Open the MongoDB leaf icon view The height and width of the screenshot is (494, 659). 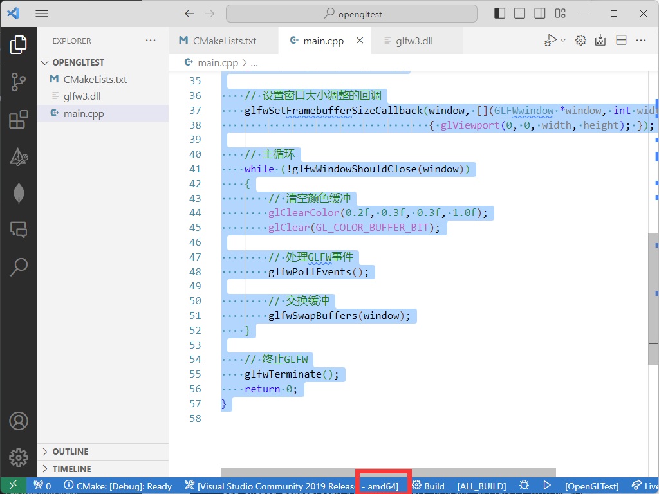point(18,193)
